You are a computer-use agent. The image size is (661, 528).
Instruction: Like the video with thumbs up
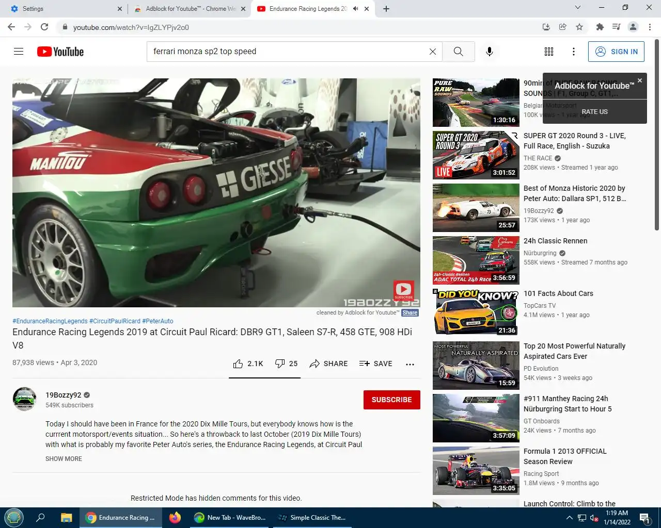pos(248,364)
